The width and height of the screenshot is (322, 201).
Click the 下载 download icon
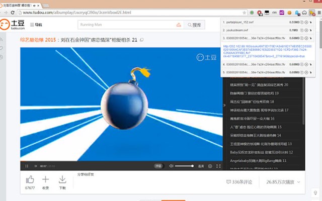pyautogui.click(x=62, y=179)
